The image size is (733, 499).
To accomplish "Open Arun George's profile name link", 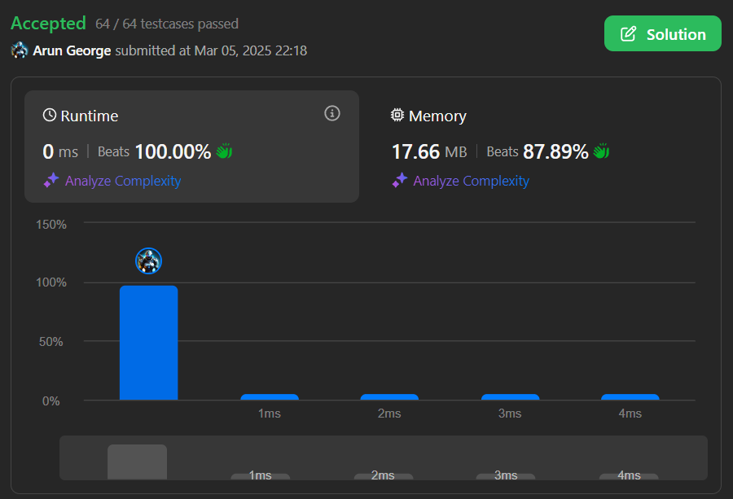I will tap(72, 50).
